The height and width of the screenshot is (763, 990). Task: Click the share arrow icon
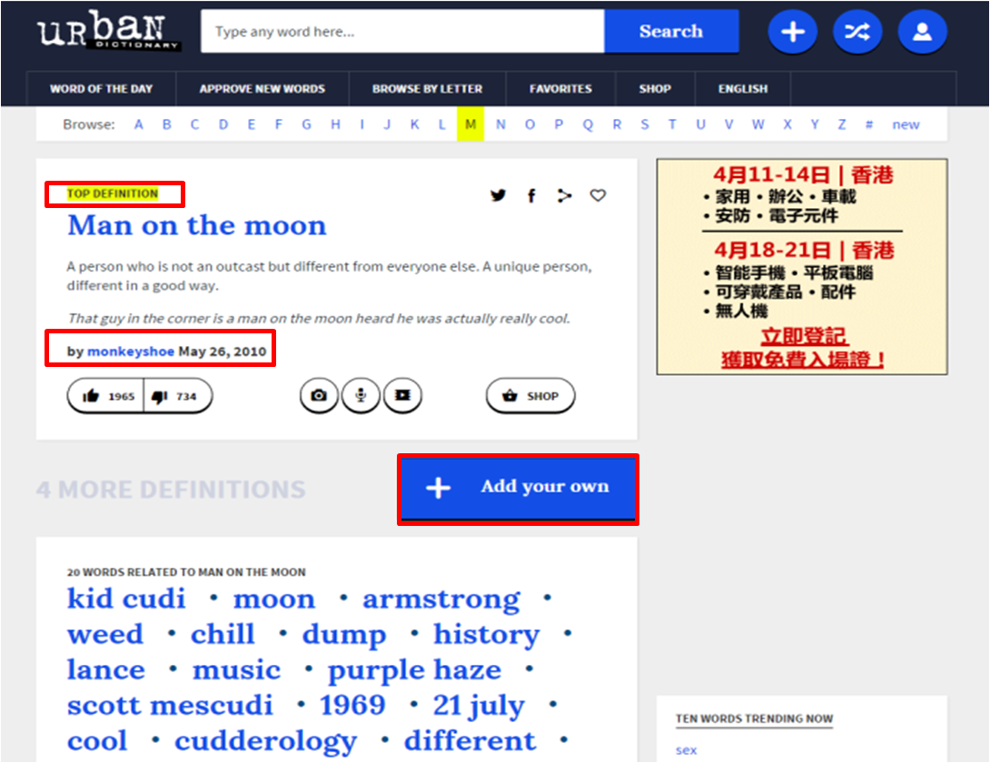[564, 196]
